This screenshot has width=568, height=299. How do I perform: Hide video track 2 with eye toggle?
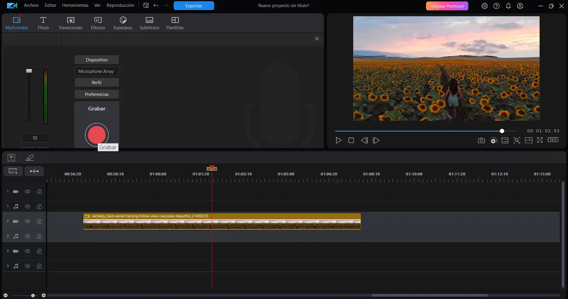coord(28,221)
